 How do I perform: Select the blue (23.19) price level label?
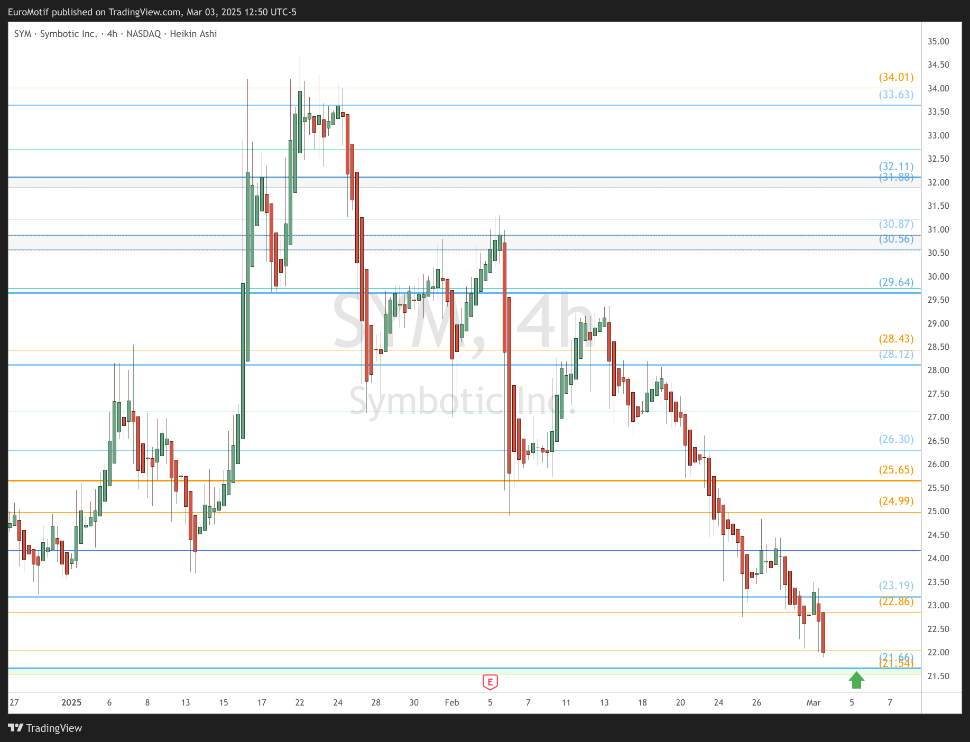click(x=896, y=586)
